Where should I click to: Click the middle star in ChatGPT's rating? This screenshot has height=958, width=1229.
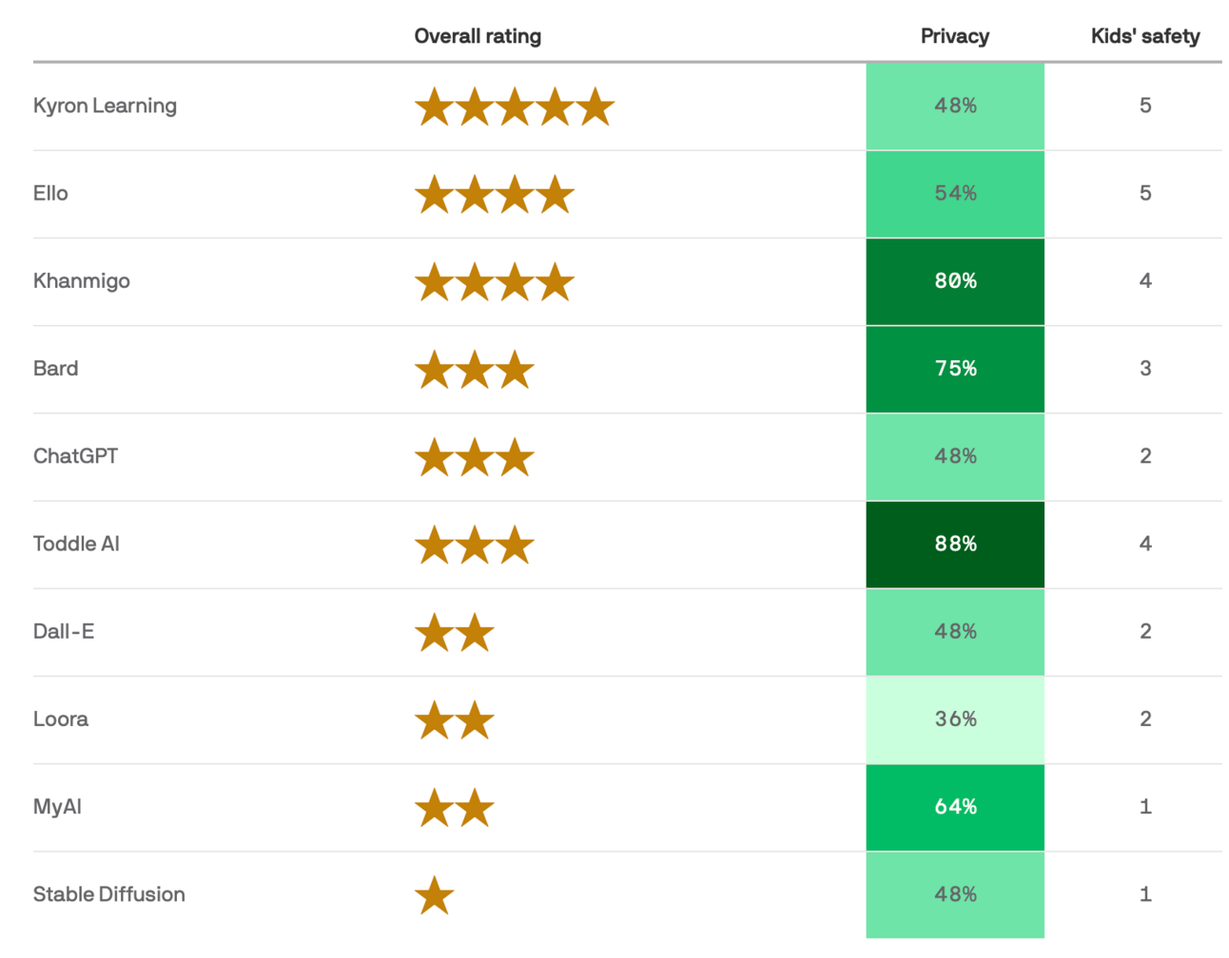point(475,458)
